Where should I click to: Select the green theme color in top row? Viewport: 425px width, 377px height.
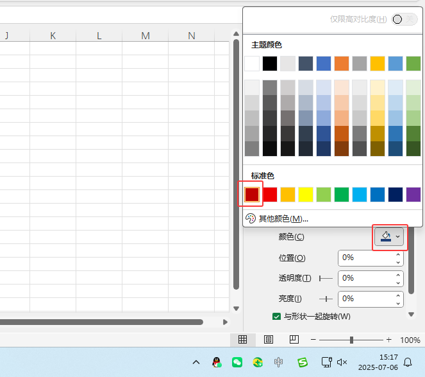(413, 64)
